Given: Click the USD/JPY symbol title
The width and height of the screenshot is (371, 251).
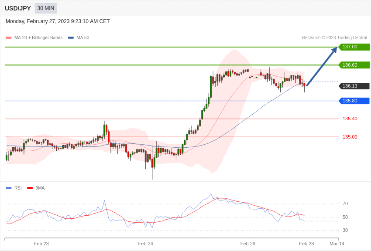Looking at the screenshot, I should pos(18,8).
